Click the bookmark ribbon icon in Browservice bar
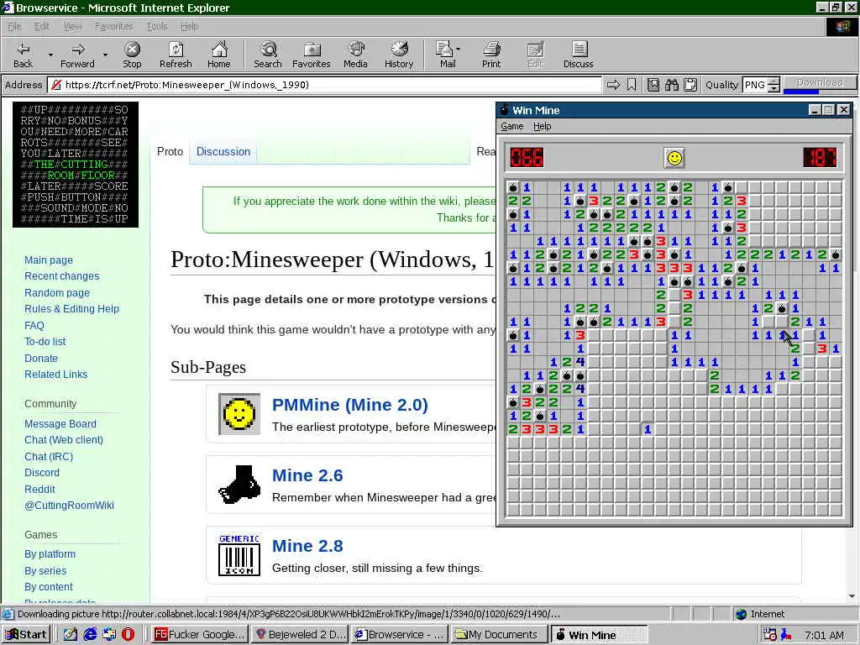860x645 pixels. 632,85
